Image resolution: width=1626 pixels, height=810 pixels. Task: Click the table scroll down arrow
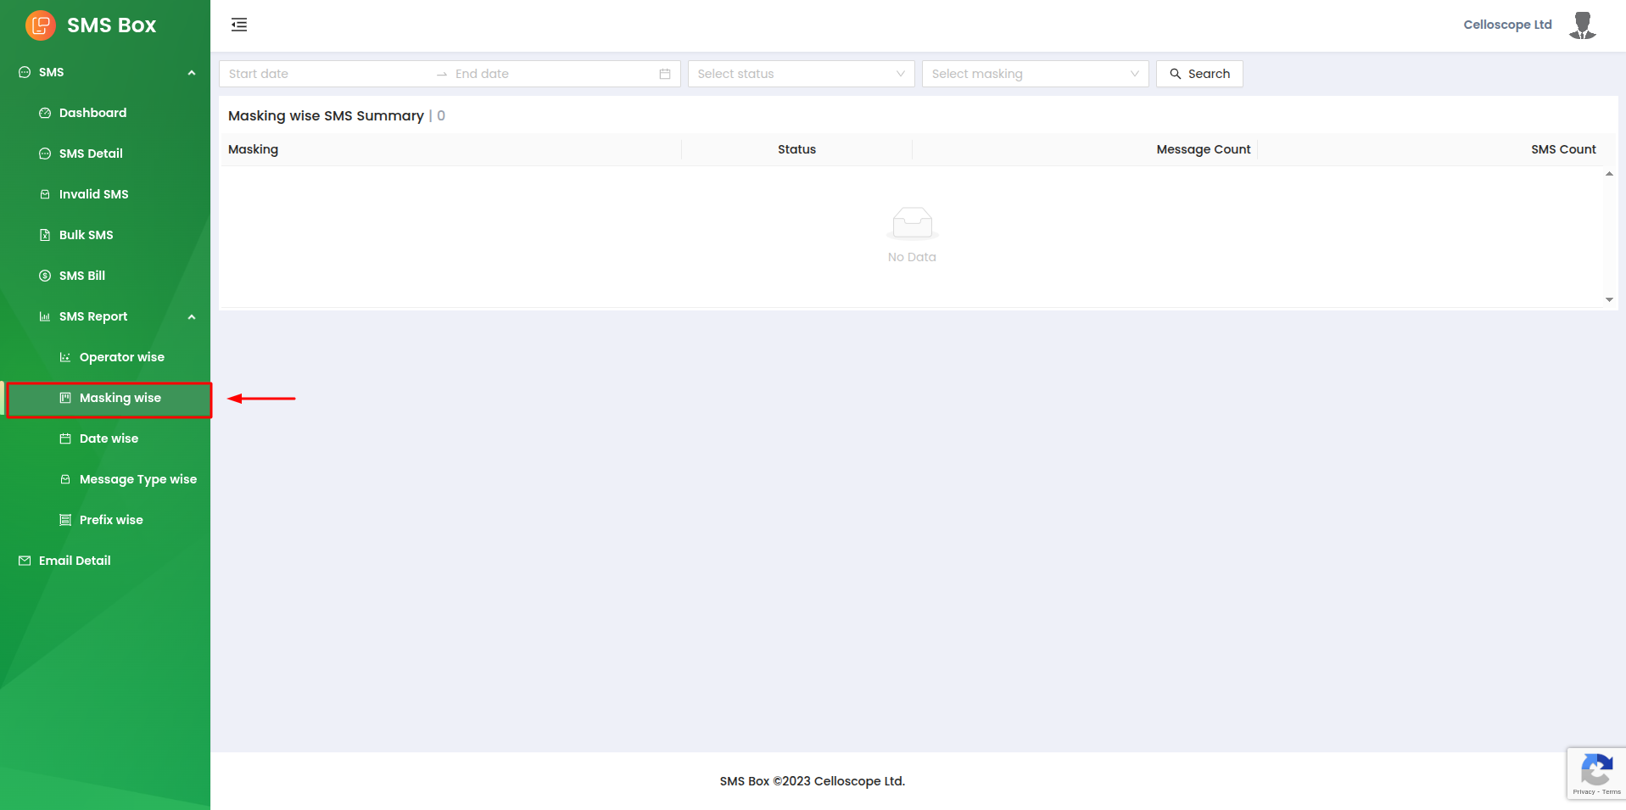(x=1609, y=299)
